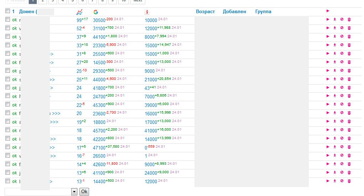Click the Google value 47100
Viewport: 364px width, 196px height.
coord(99,148)
